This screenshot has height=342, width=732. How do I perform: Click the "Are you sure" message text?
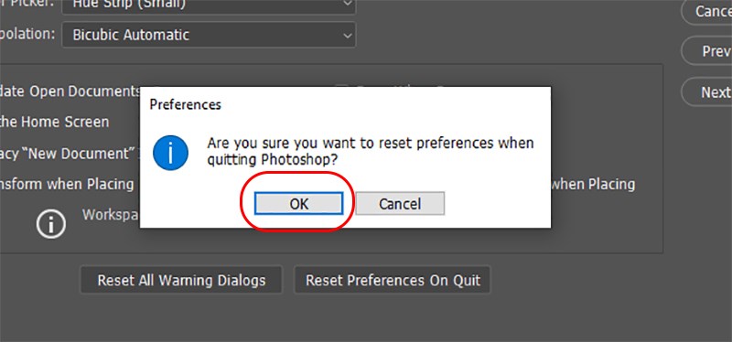tap(371, 151)
